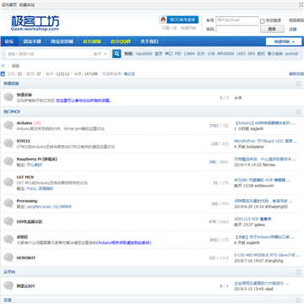304x304 pixels.
Task: Click the QQ penguin login icon
Action: [x=163, y=19]
